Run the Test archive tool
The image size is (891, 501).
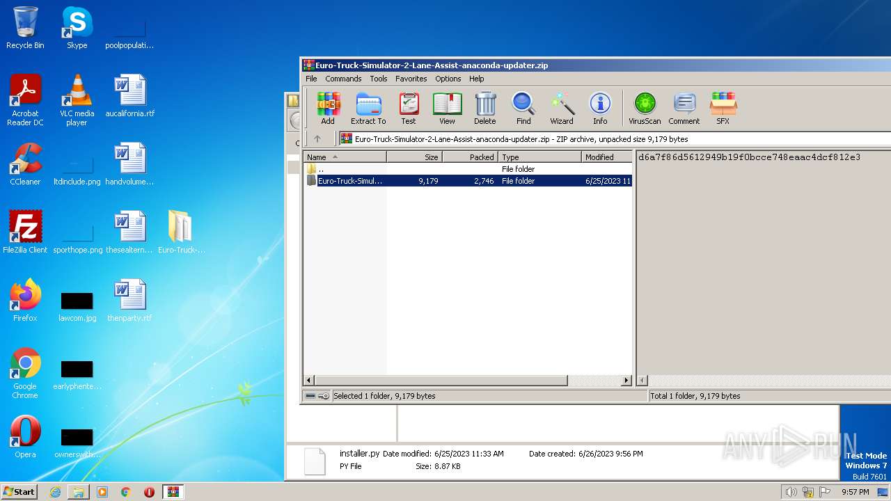(x=409, y=109)
